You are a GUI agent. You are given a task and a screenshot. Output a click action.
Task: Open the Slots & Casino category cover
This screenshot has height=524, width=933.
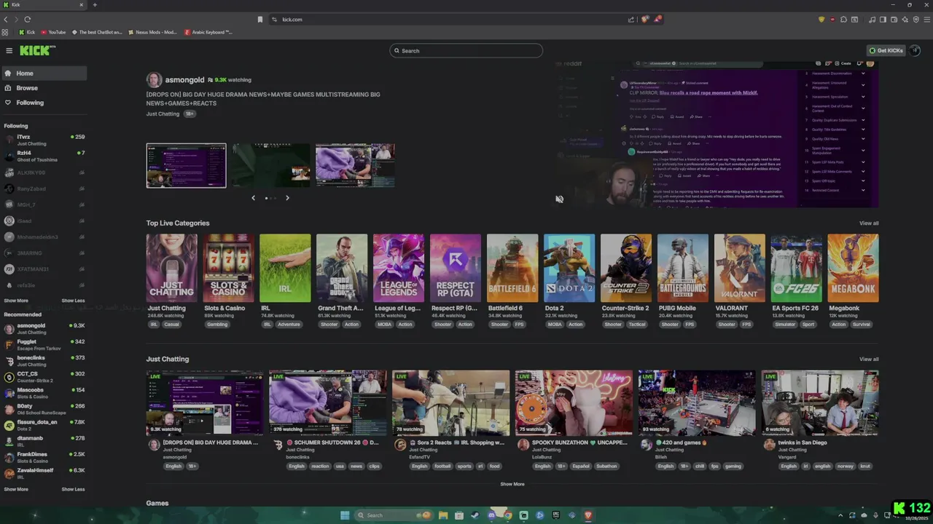click(228, 268)
